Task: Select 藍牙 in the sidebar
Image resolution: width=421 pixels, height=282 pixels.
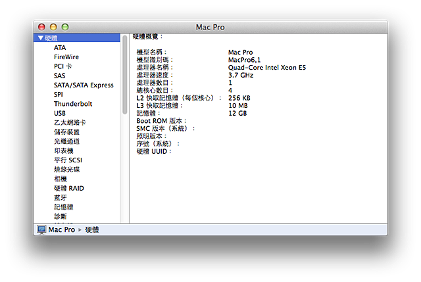Action: click(x=61, y=198)
